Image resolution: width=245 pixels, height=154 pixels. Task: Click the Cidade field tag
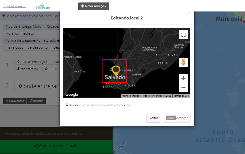coord(52,26)
